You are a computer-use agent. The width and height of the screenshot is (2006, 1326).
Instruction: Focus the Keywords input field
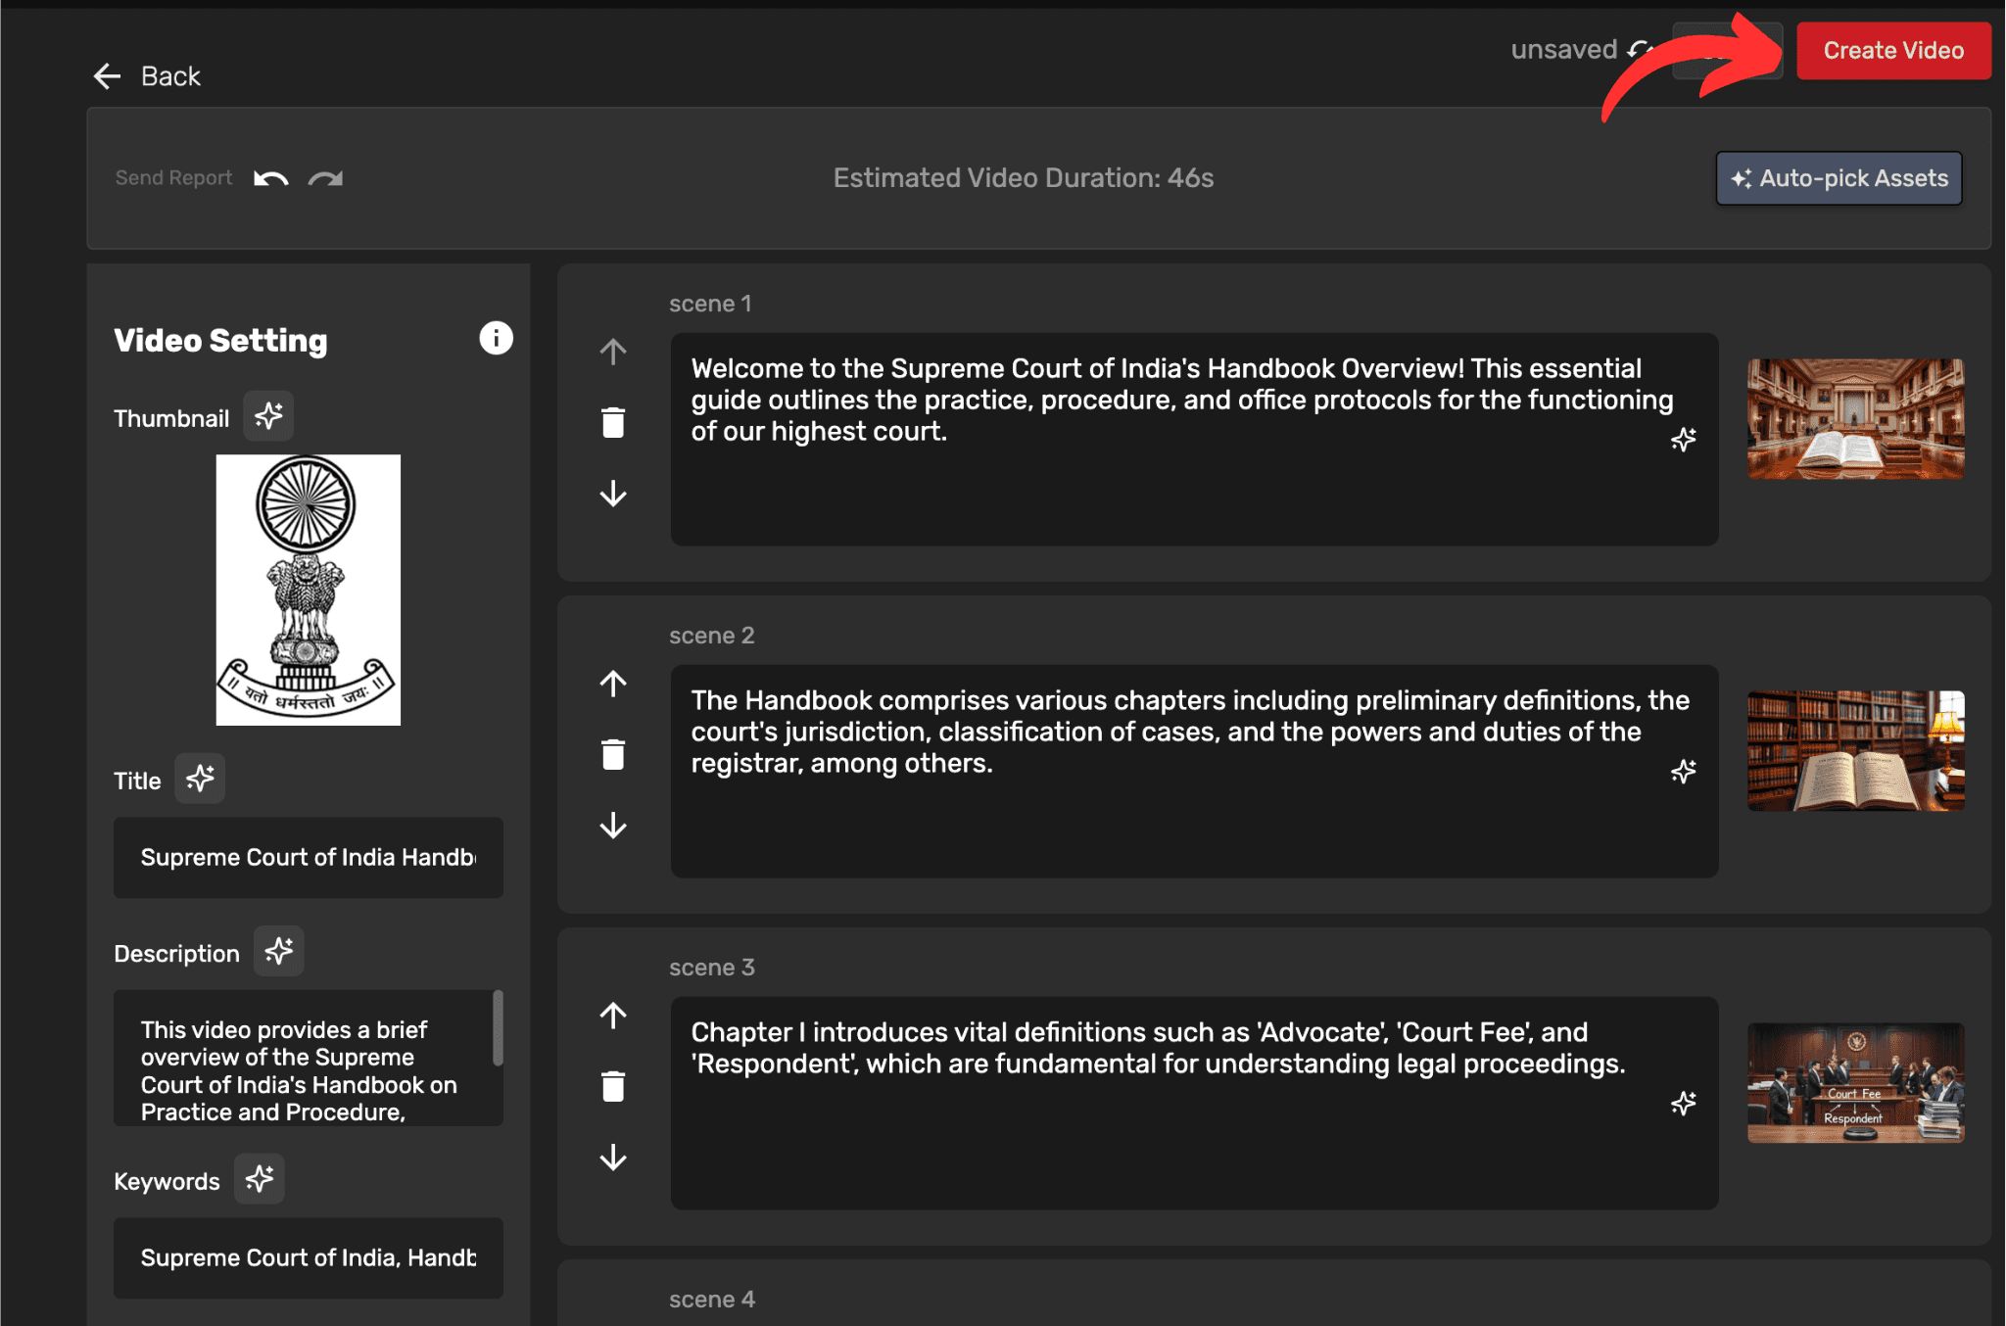[x=309, y=1258]
